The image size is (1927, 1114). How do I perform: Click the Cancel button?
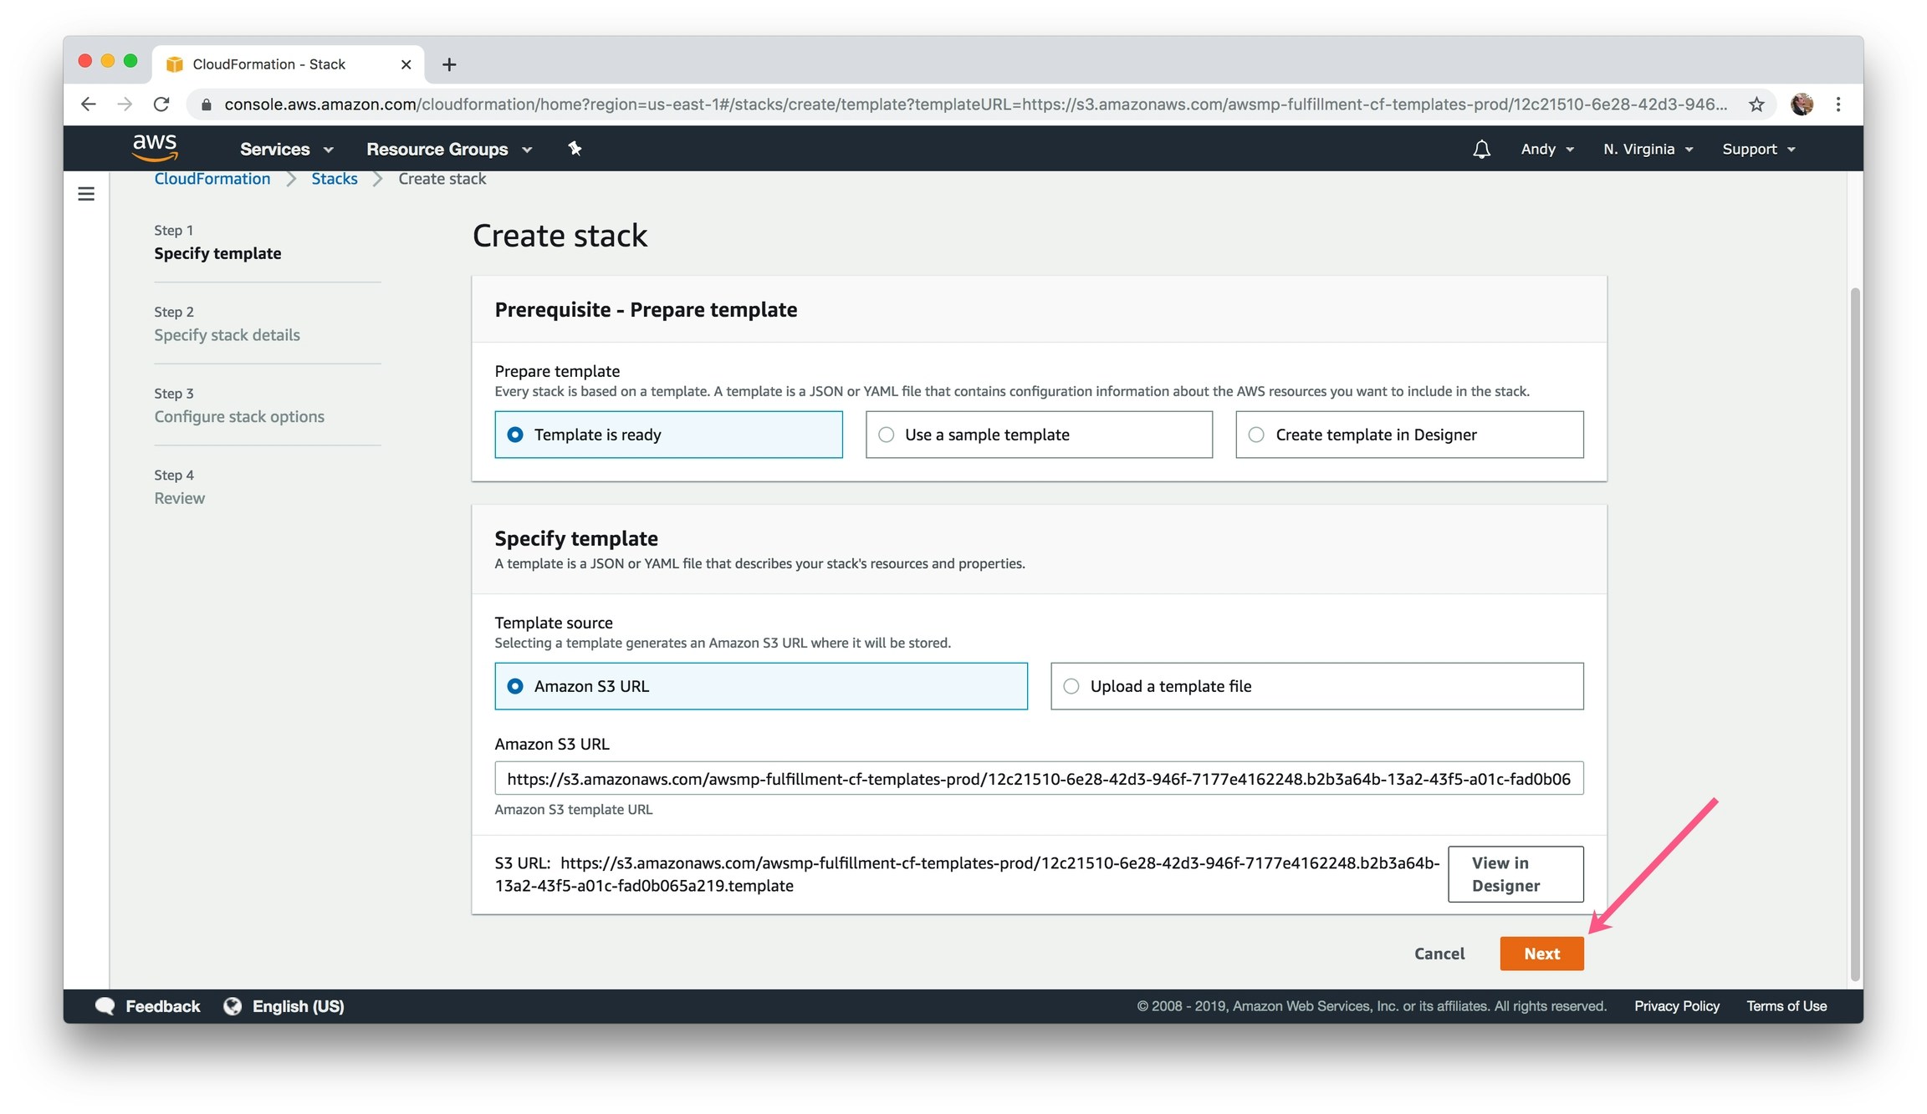[1439, 954]
